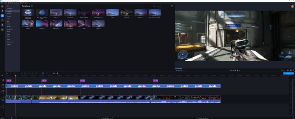Click the search field in Transitions panel
The width and height of the screenshot is (295, 119).
tap(163, 6)
